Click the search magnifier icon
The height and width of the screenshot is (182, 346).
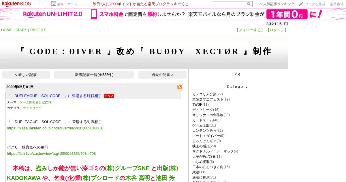click(x=249, y=4)
